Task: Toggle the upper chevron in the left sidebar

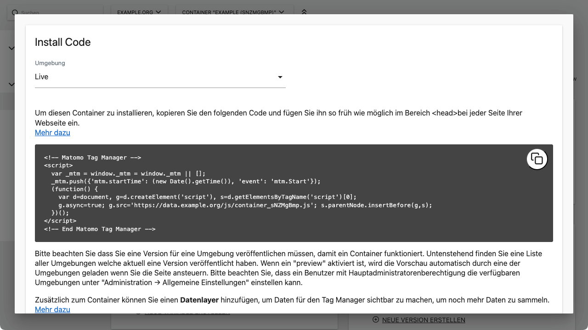Action: [11, 48]
